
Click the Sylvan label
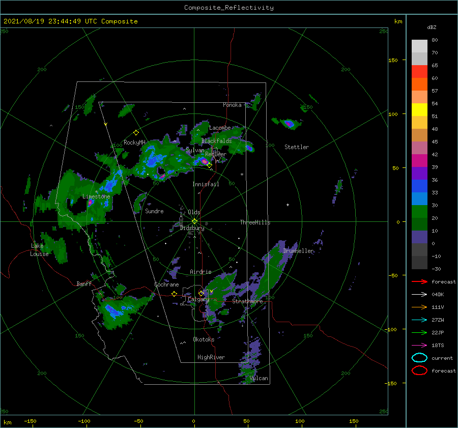(195, 150)
